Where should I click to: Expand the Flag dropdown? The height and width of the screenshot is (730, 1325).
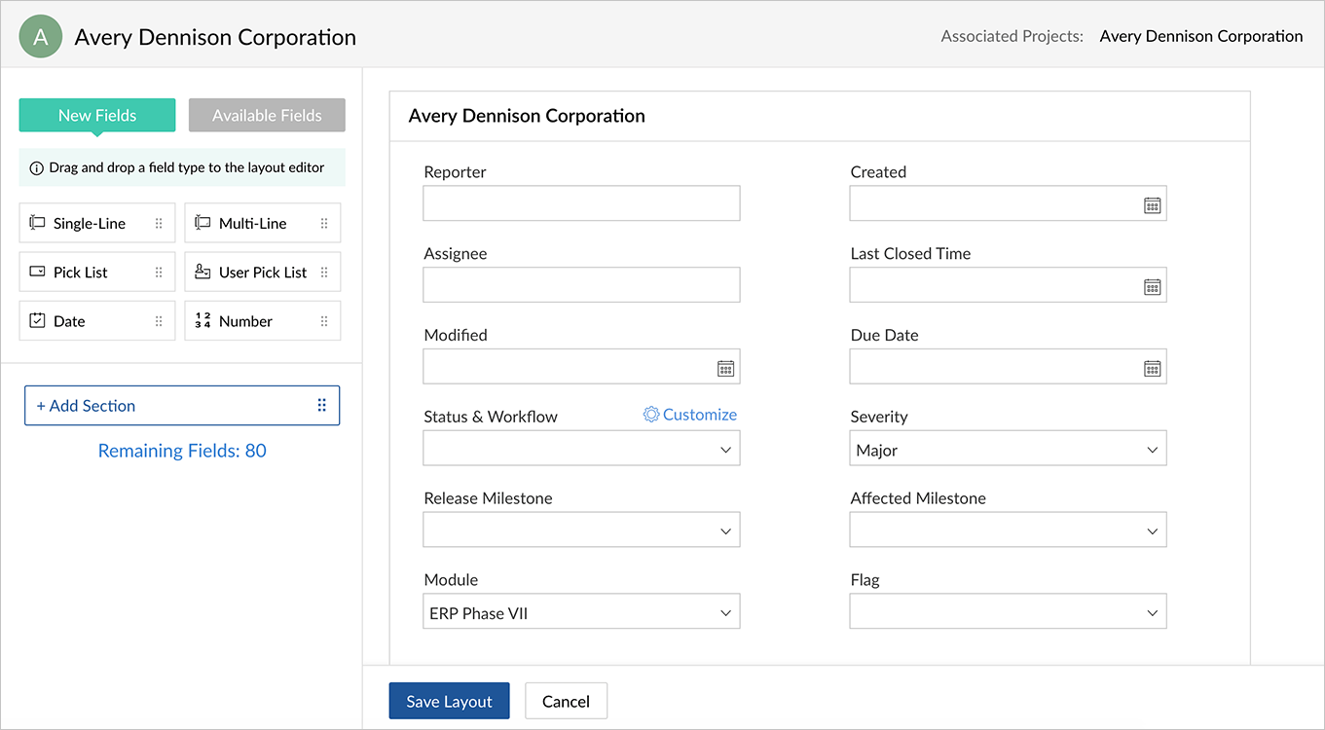click(x=1008, y=612)
